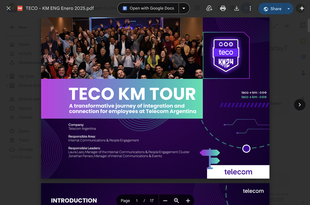
Task: Expand the Share options dropdown arrow
Action: [289, 9]
